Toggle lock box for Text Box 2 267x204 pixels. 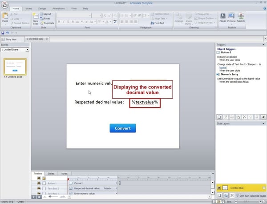pos(44,188)
